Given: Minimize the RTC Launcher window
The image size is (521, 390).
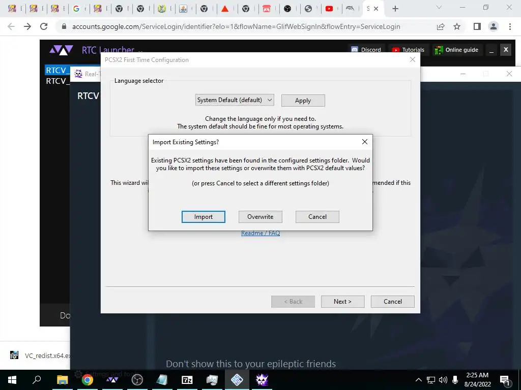Looking at the screenshot, I should pos(491,50).
